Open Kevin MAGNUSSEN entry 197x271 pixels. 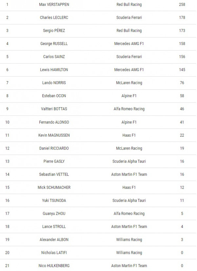point(54,135)
